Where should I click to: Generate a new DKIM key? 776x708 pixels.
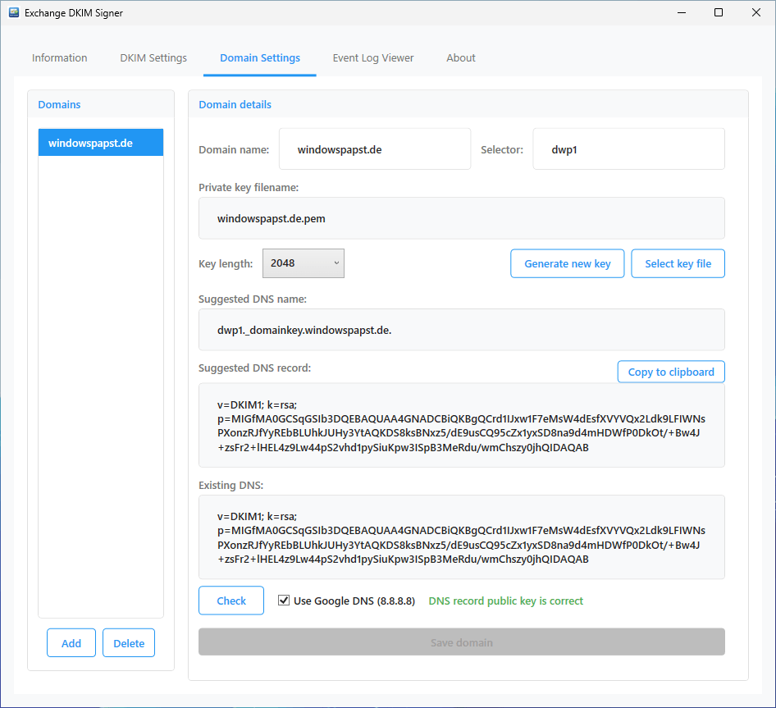point(567,263)
